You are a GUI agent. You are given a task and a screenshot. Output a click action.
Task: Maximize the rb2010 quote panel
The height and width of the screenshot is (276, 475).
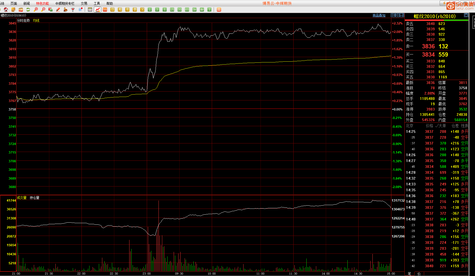466,15
